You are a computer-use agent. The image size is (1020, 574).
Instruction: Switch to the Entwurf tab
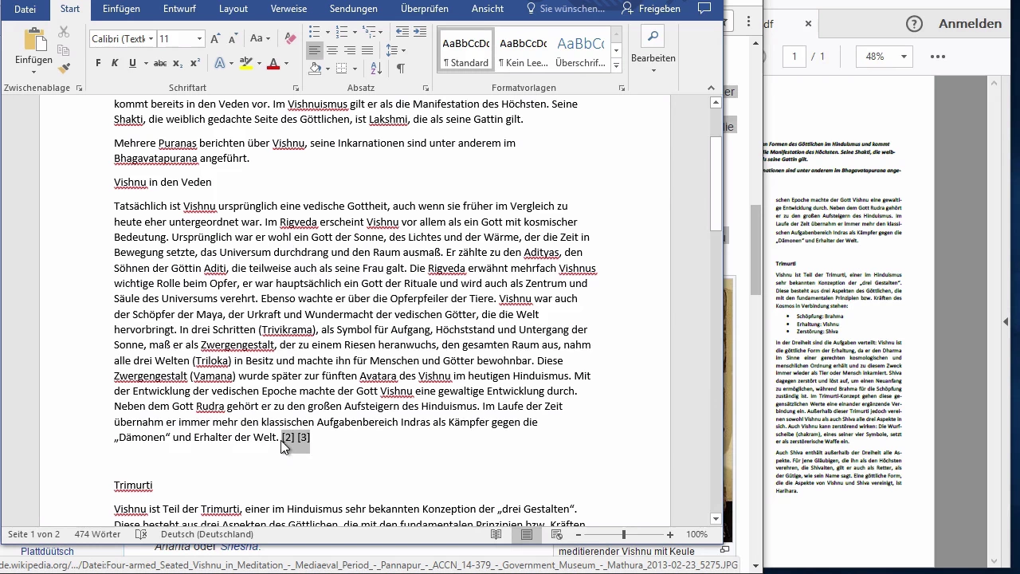[x=180, y=9]
